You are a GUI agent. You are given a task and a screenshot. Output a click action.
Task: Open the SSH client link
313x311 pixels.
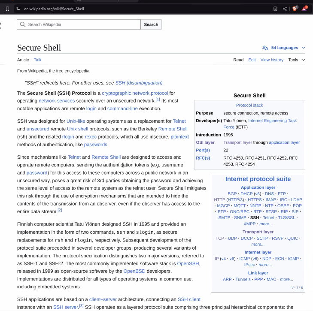pos(189,299)
